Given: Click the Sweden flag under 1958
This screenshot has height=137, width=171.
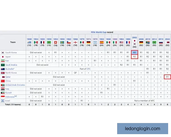Looking at the screenshot, I should (62, 42).
